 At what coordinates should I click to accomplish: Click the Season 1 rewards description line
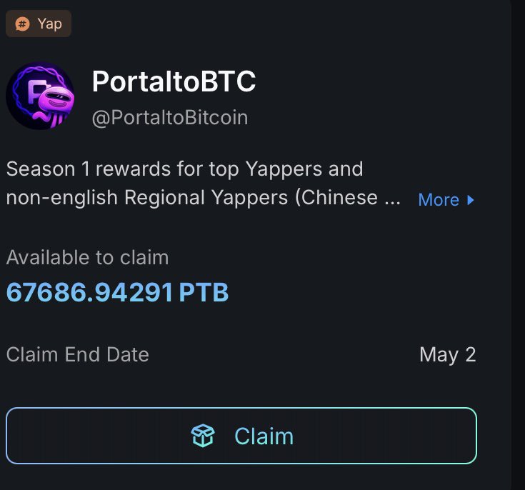[184, 169]
